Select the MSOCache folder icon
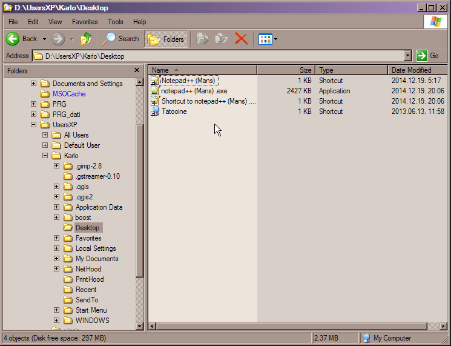451x346 pixels. coord(45,94)
